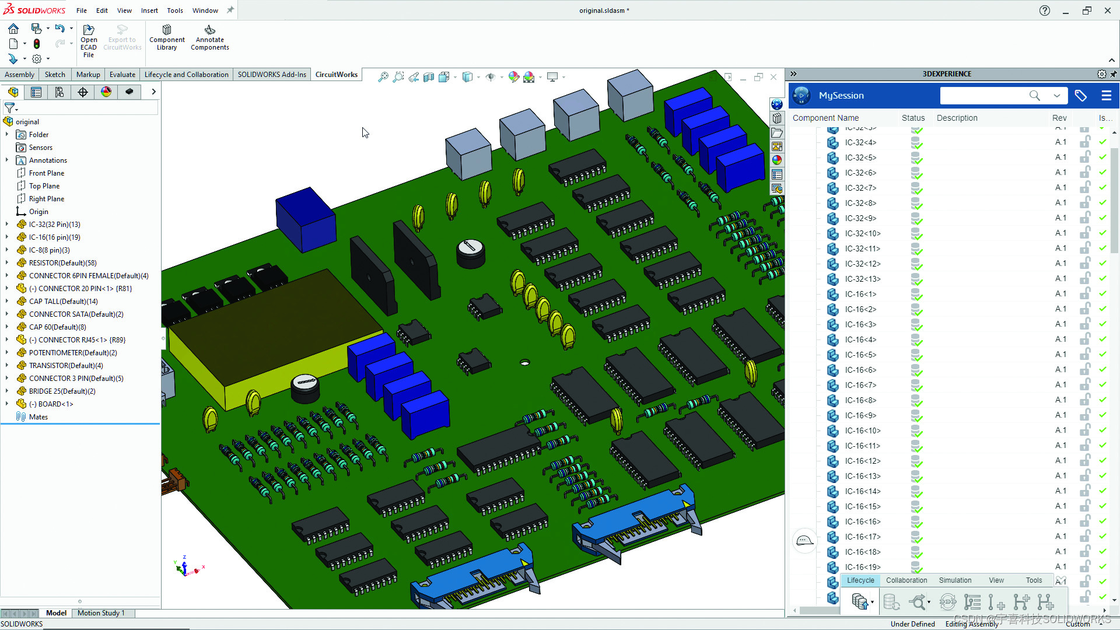The height and width of the screenshot is (630, 1120).
Task: Open the Insert menu
Action: [x=149, y=10]
